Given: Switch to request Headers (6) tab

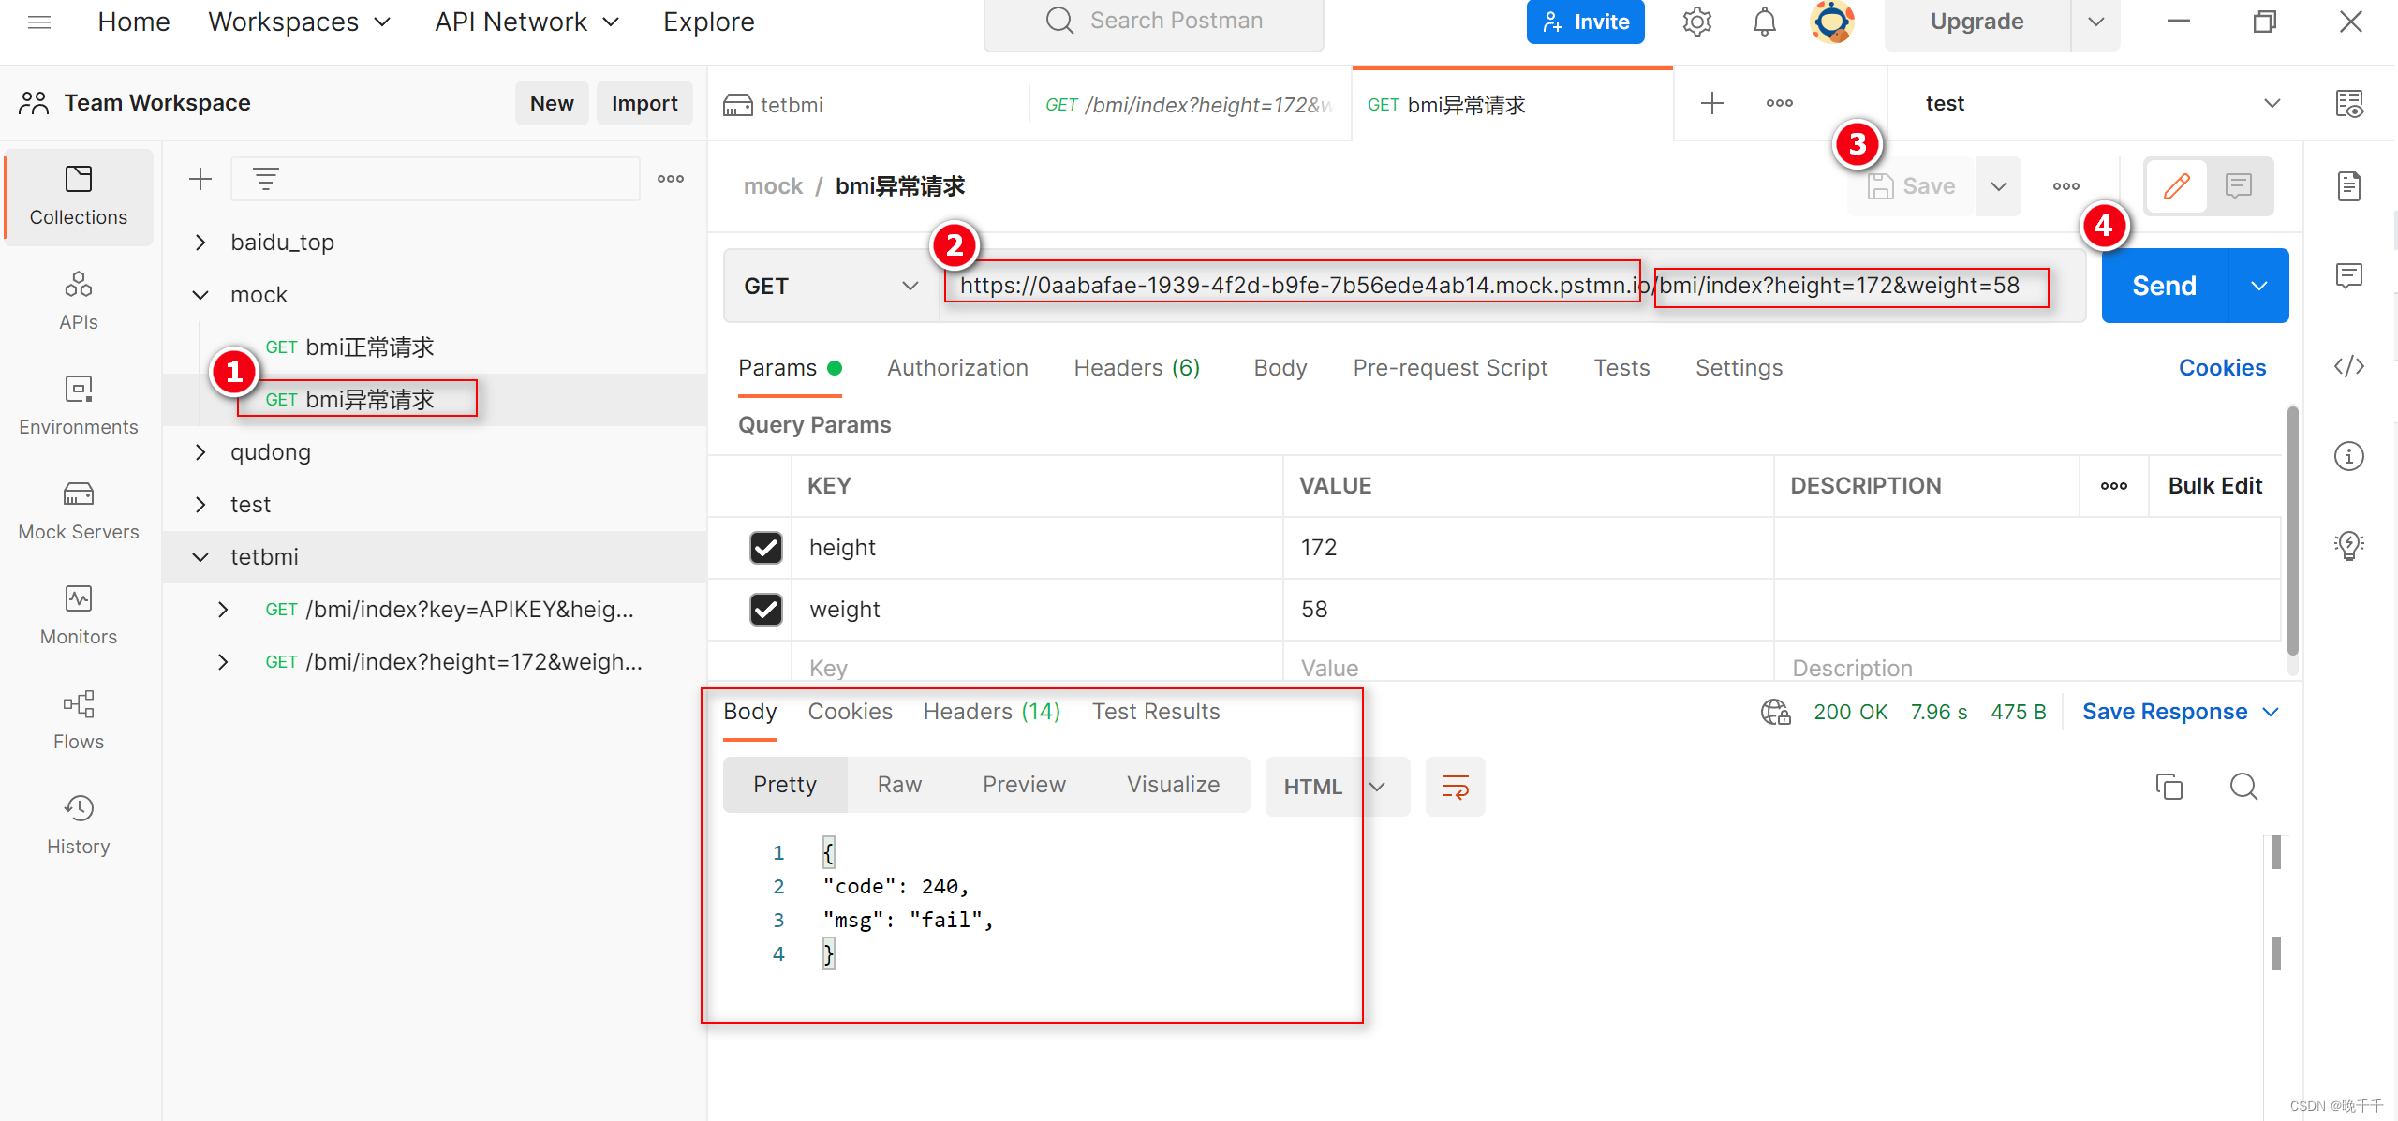Looking at the screenshot, I should click(x=1136, y=368).
